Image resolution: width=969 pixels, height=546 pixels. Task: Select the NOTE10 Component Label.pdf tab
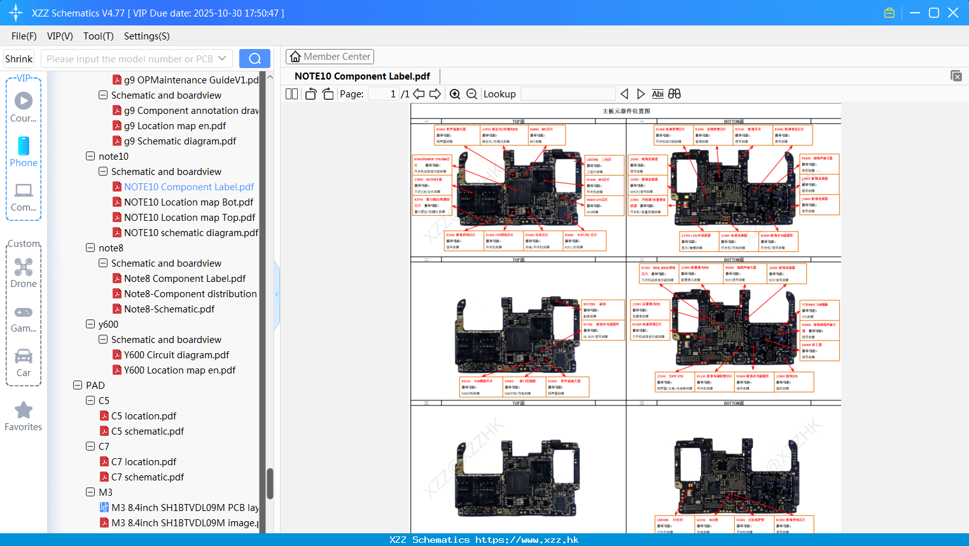point(362,76)
